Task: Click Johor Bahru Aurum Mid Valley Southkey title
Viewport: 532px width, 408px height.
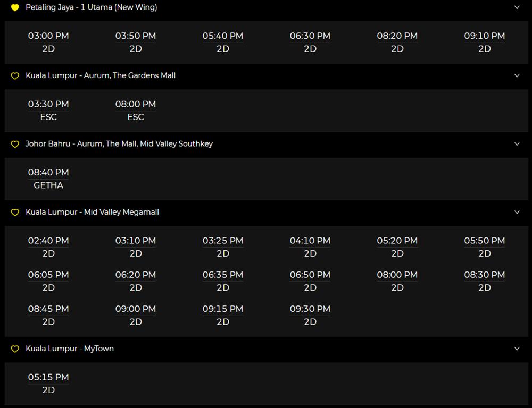Action: tap(119, 144)
